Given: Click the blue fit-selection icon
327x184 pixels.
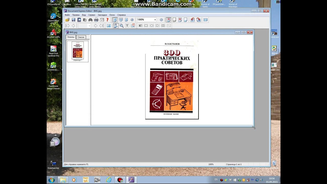Looking at the screenshot, I should [x=109, y=26].
